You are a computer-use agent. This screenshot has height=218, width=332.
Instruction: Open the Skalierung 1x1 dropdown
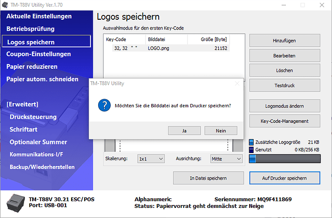[151, 159]
